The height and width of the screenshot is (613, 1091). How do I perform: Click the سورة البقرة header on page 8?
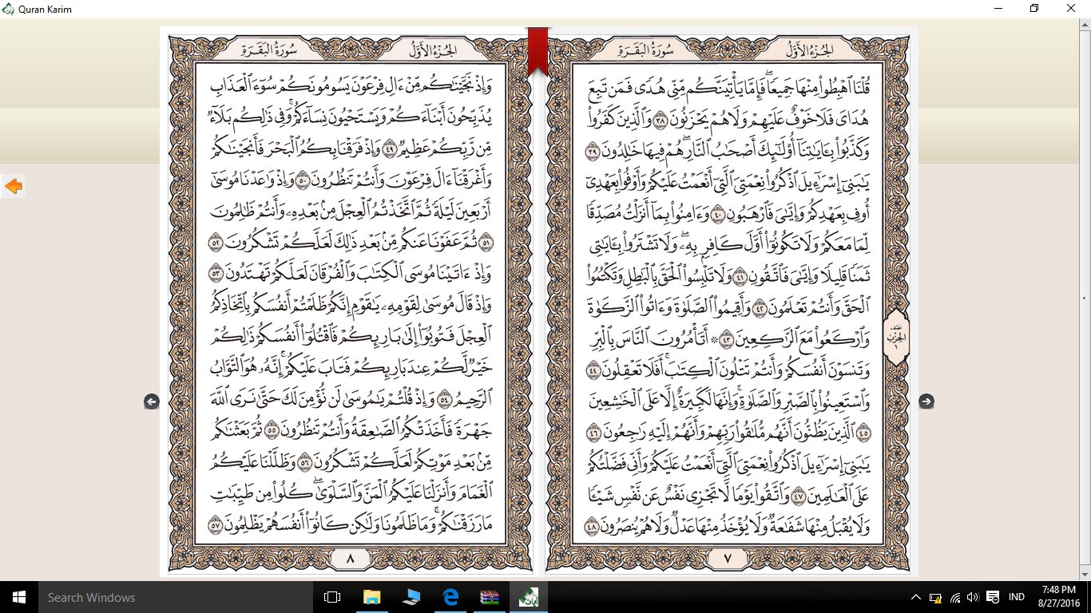pyautogui.click(x=269, y=49)
